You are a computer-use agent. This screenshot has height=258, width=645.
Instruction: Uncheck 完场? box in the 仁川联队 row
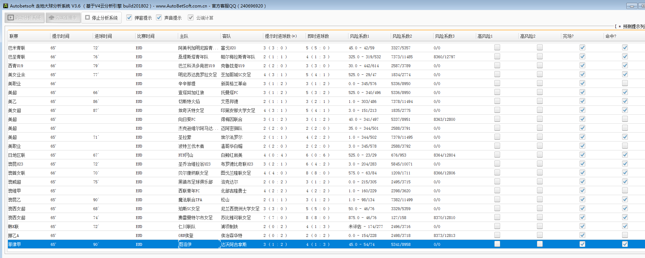582,226
